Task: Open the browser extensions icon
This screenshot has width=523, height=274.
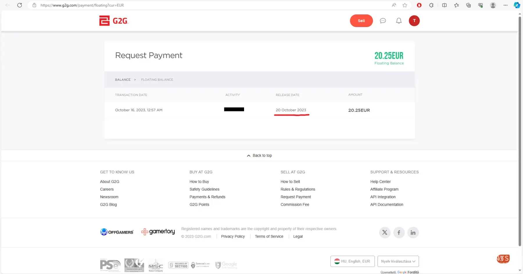Action: tap(431, 5)
